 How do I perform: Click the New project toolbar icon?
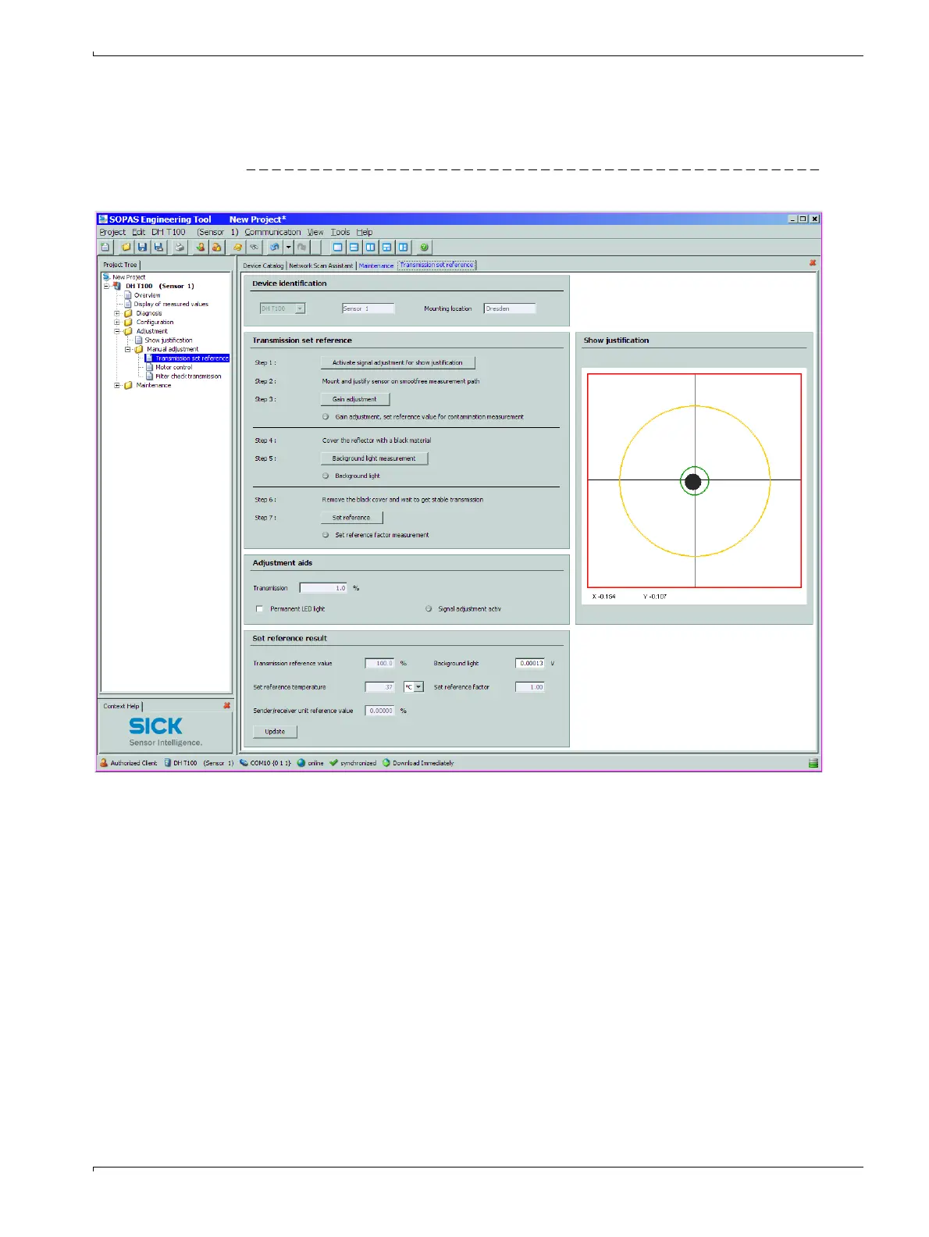105,247
